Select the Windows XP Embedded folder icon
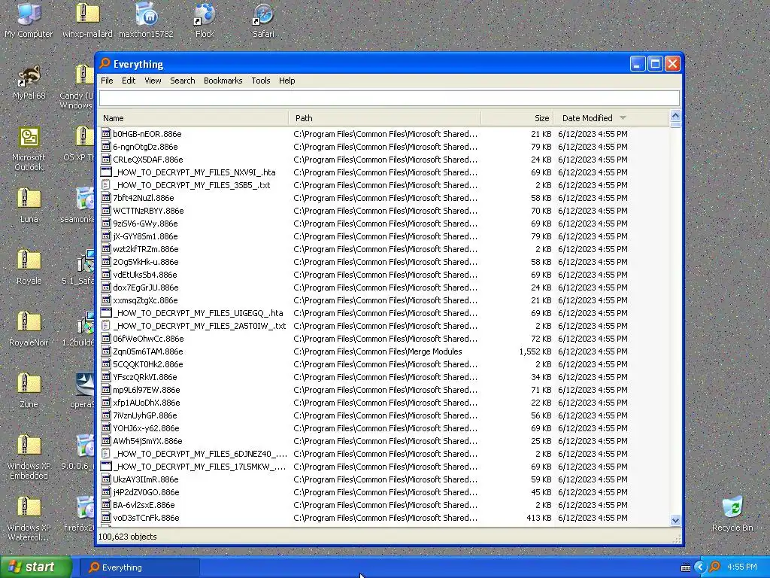The image size is (770, 578). click(29, 446)
